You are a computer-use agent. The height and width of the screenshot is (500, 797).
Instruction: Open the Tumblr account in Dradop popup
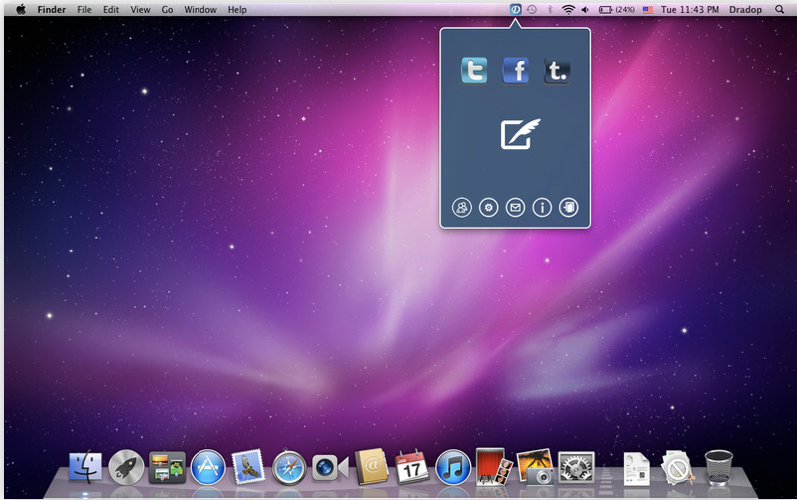(x=556, y=70)
